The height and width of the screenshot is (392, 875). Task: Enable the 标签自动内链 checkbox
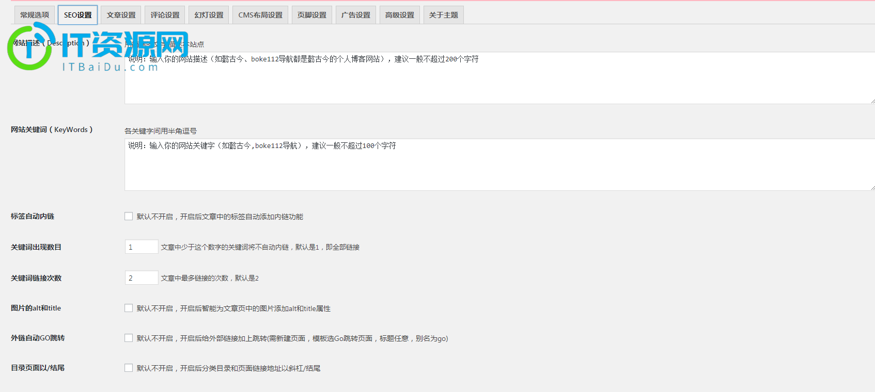(129, 216)
